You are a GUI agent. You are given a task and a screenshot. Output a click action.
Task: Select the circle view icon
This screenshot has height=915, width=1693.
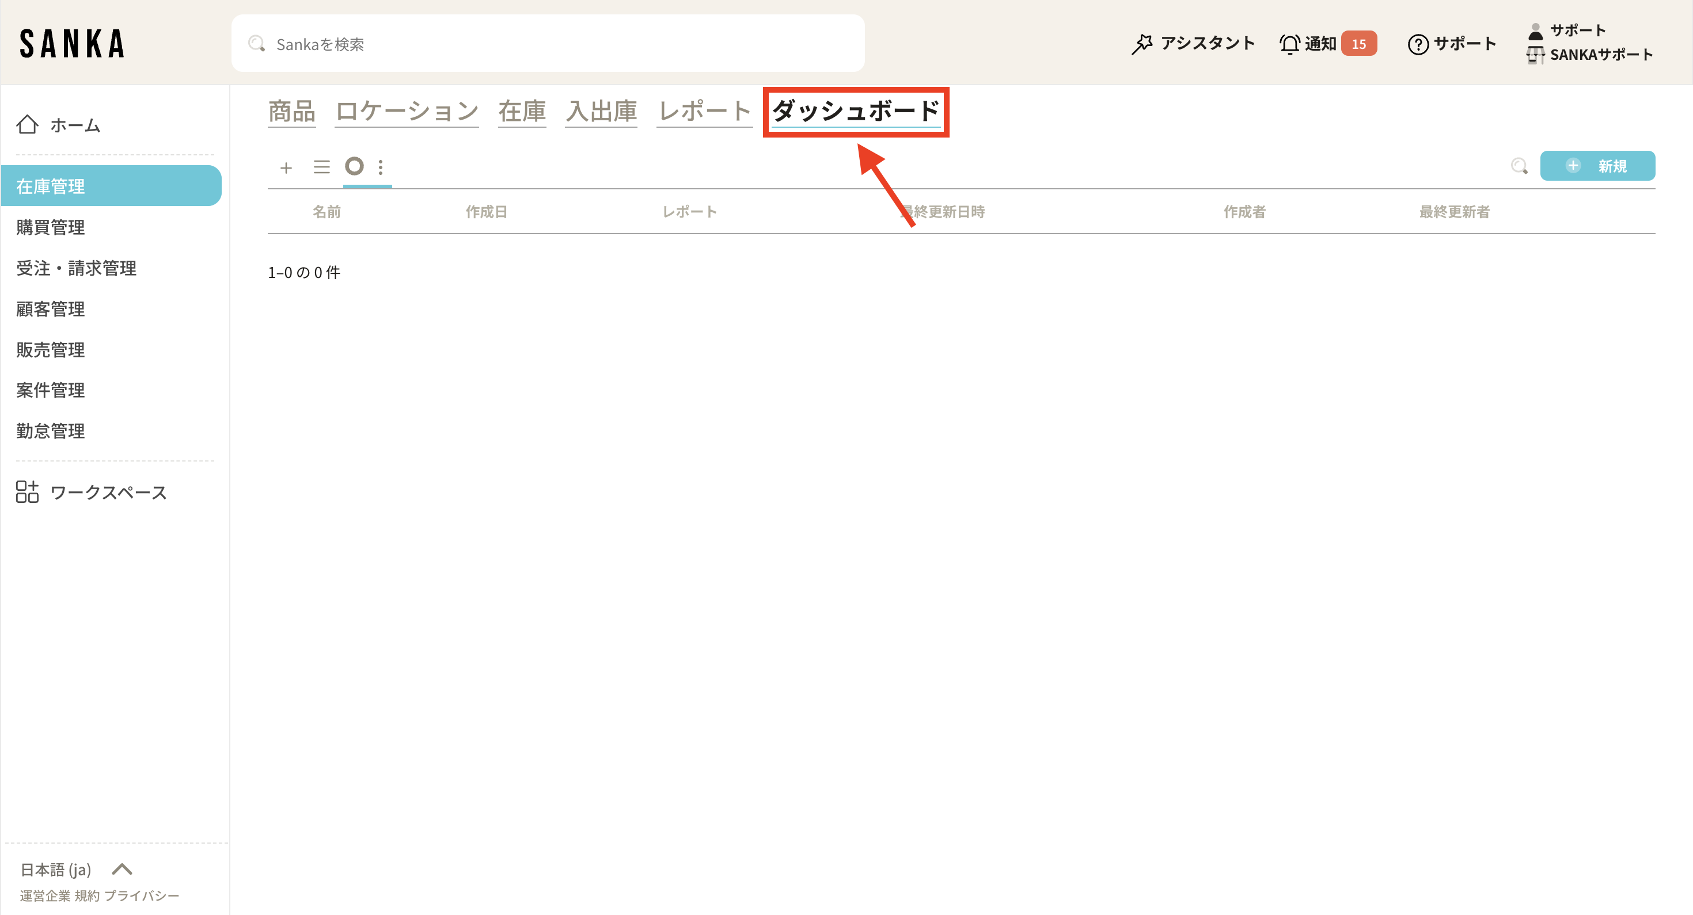354,166
